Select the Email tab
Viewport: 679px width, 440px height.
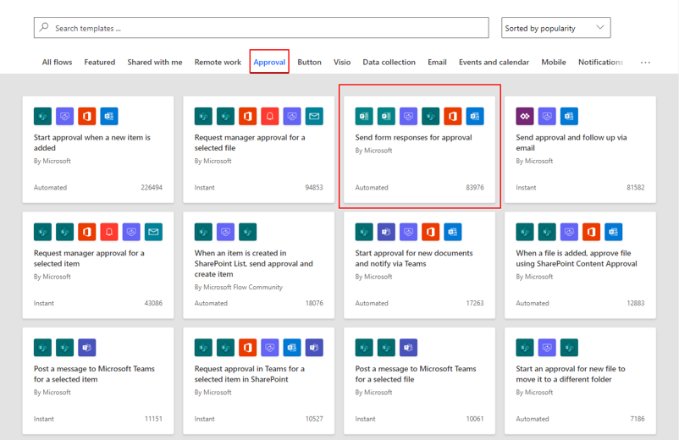pyautogui.click(x=437, y=63)
